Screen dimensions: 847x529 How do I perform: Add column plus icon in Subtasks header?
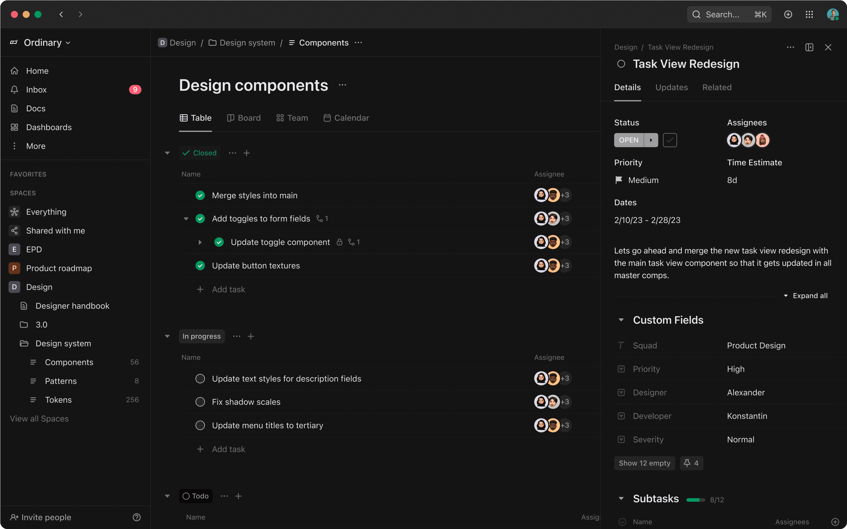pyautogui.click(x=835, y=522)
